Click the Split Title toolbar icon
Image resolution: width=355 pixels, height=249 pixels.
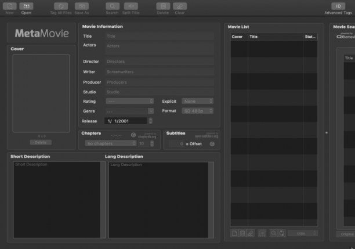pos(131,6)
